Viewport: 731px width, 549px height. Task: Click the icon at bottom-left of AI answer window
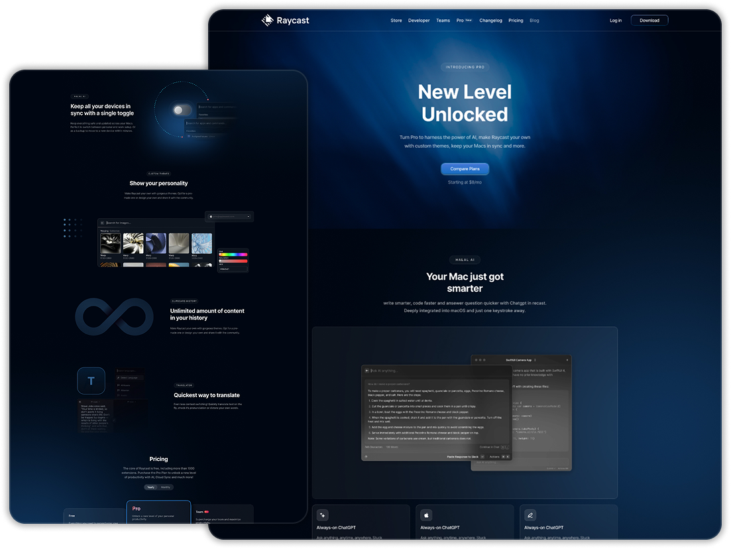tap(366, 457)
